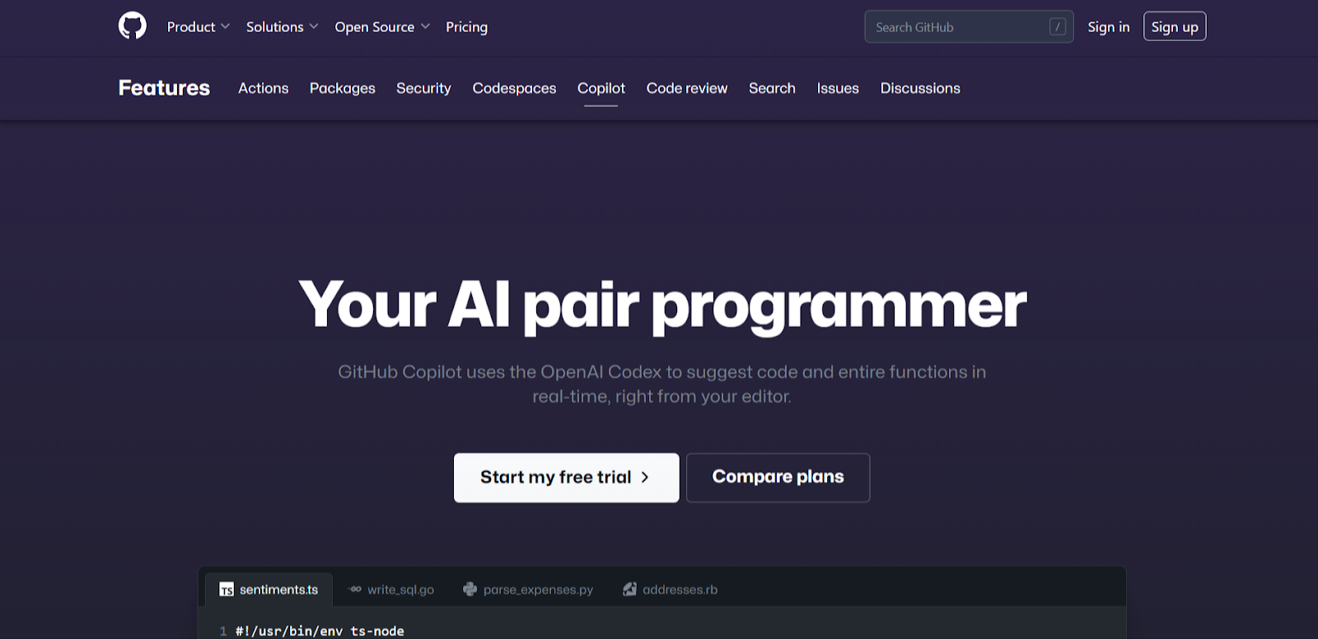Open the Search feature page
Screen dimensions: 1318x640
(772, 88)
